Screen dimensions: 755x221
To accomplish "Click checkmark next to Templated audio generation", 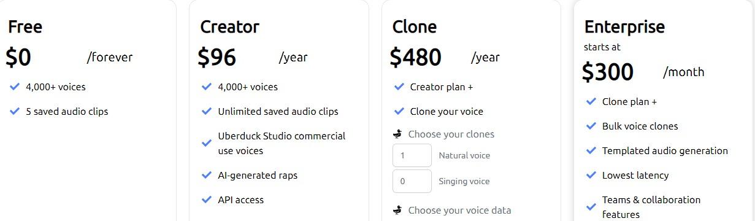I will (591, 150).
